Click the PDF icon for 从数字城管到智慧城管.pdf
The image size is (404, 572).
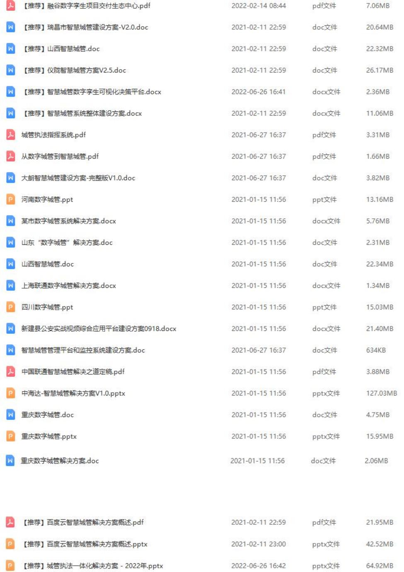point(11,156)
